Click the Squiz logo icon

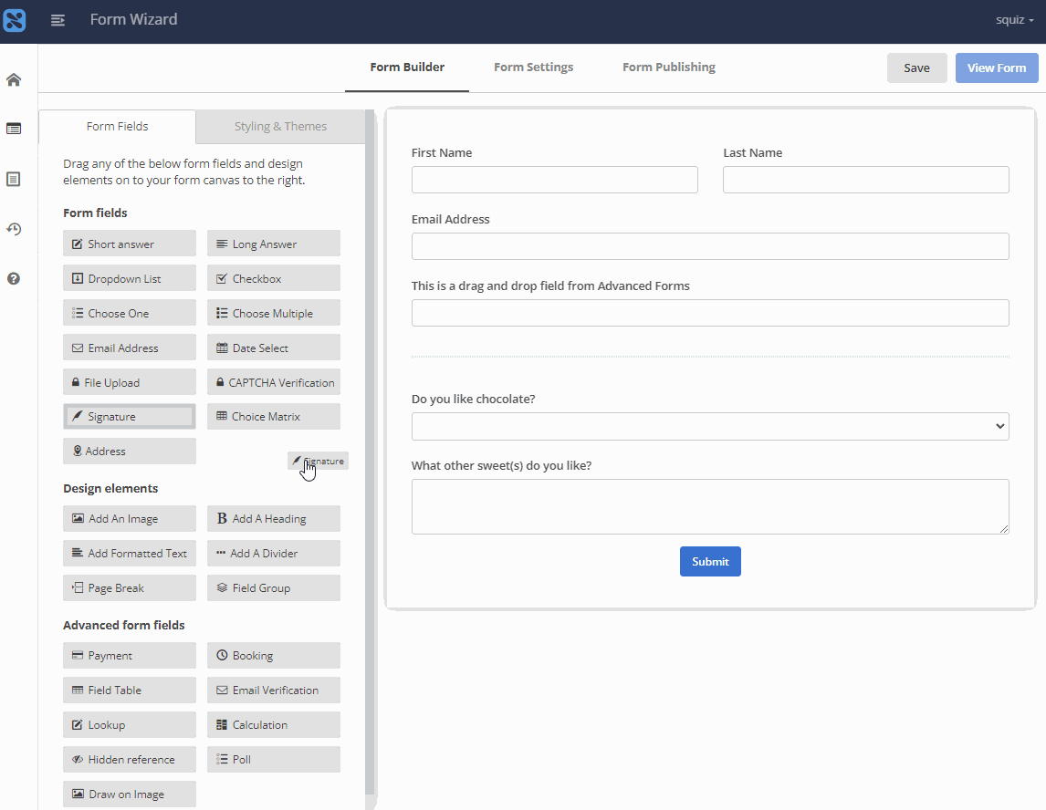tap(14, 20)
